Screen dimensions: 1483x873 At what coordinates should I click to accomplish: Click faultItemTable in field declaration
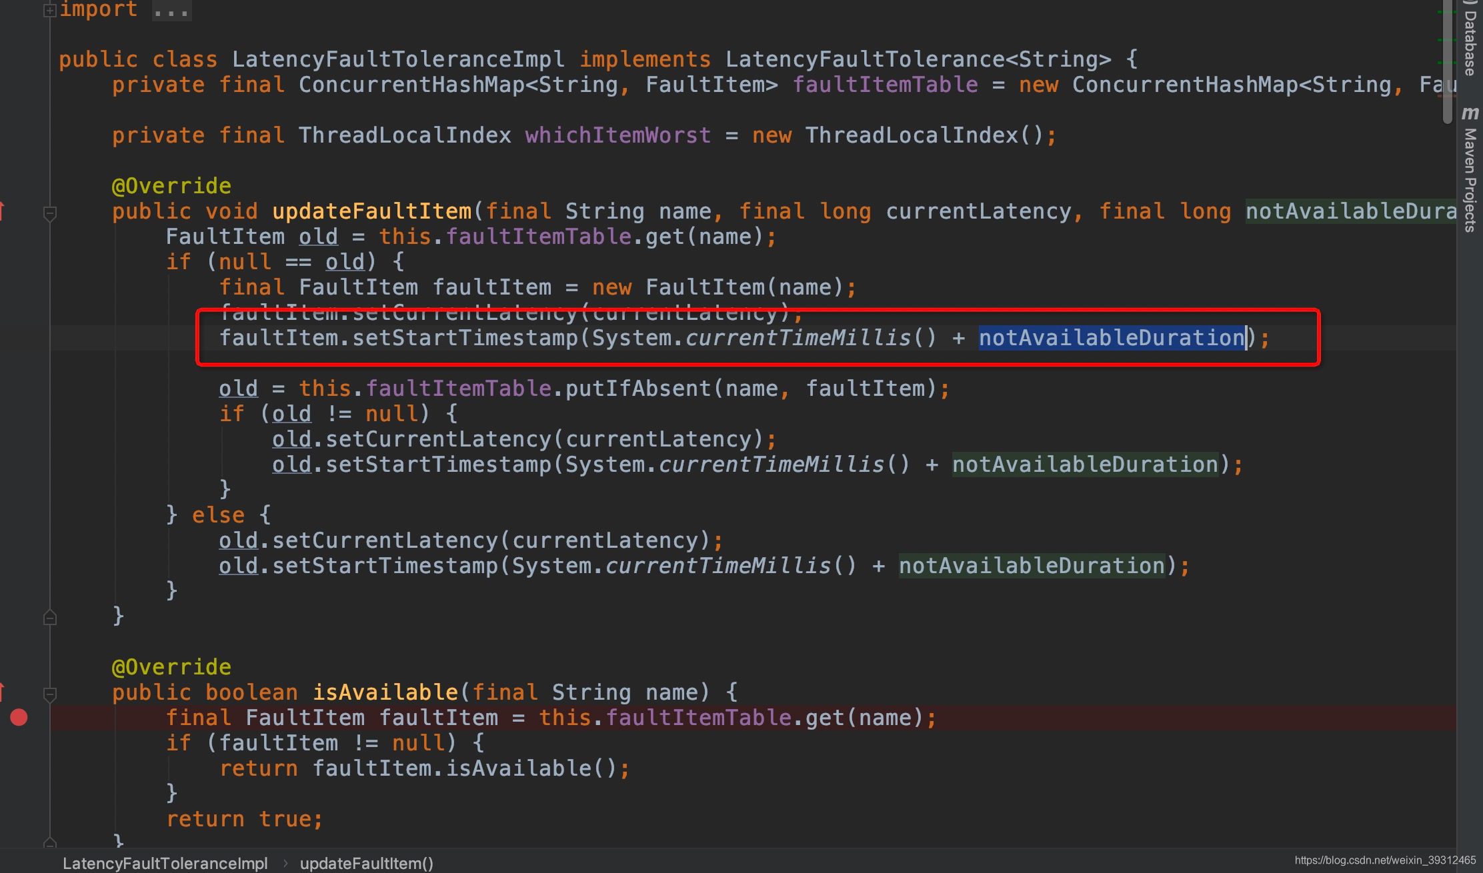pos(885,85)
